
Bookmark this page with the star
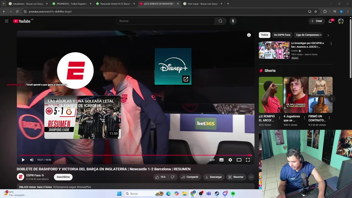[316, 12]
